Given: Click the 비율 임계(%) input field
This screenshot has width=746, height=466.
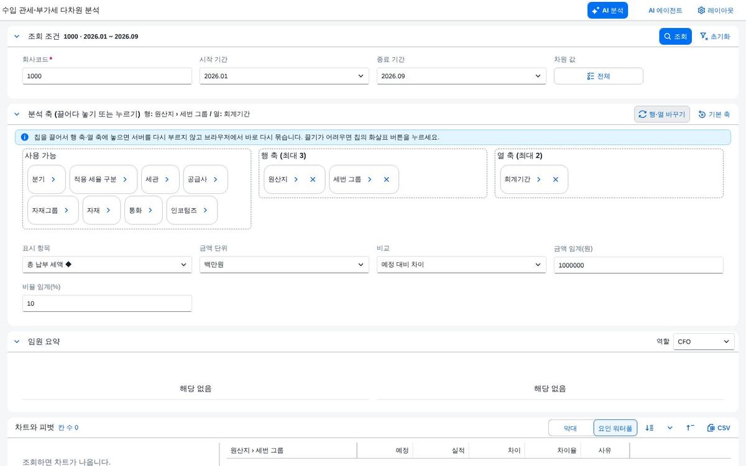Looking at the screenshot, I should pyautogui.click(x=107, y=303).
